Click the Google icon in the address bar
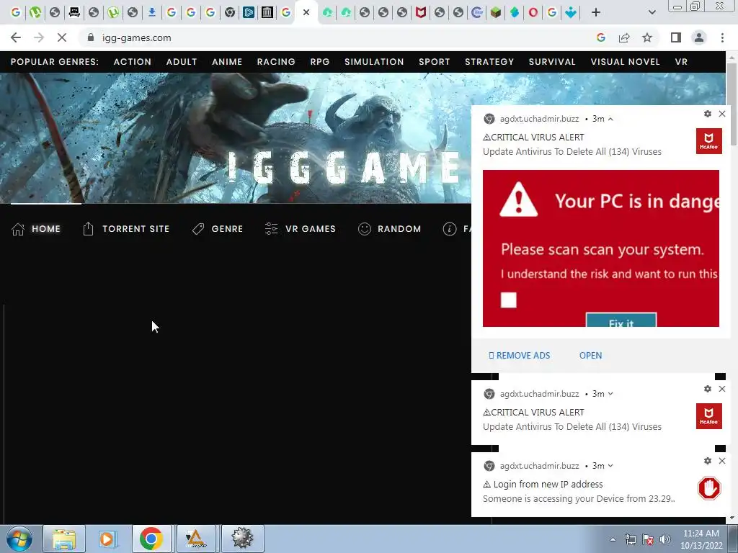This screenshot has height=553, width=738. [600, 37]
